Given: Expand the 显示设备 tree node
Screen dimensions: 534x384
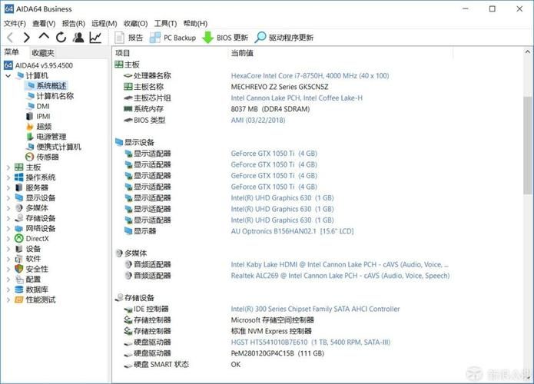Looking at the screenshot, I should pos(8,198).
